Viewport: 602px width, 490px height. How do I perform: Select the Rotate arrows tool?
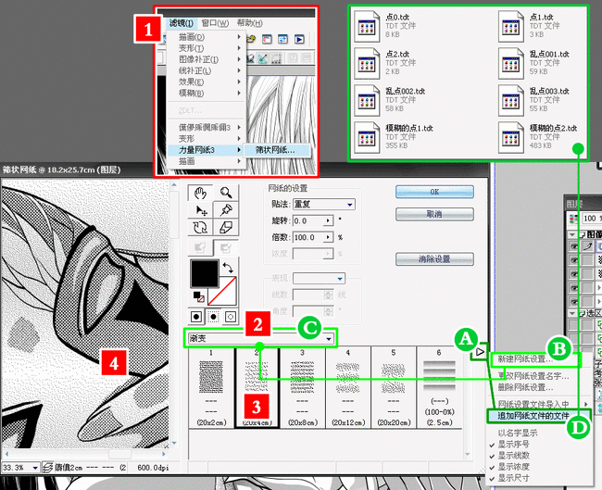tap(200, 227)
